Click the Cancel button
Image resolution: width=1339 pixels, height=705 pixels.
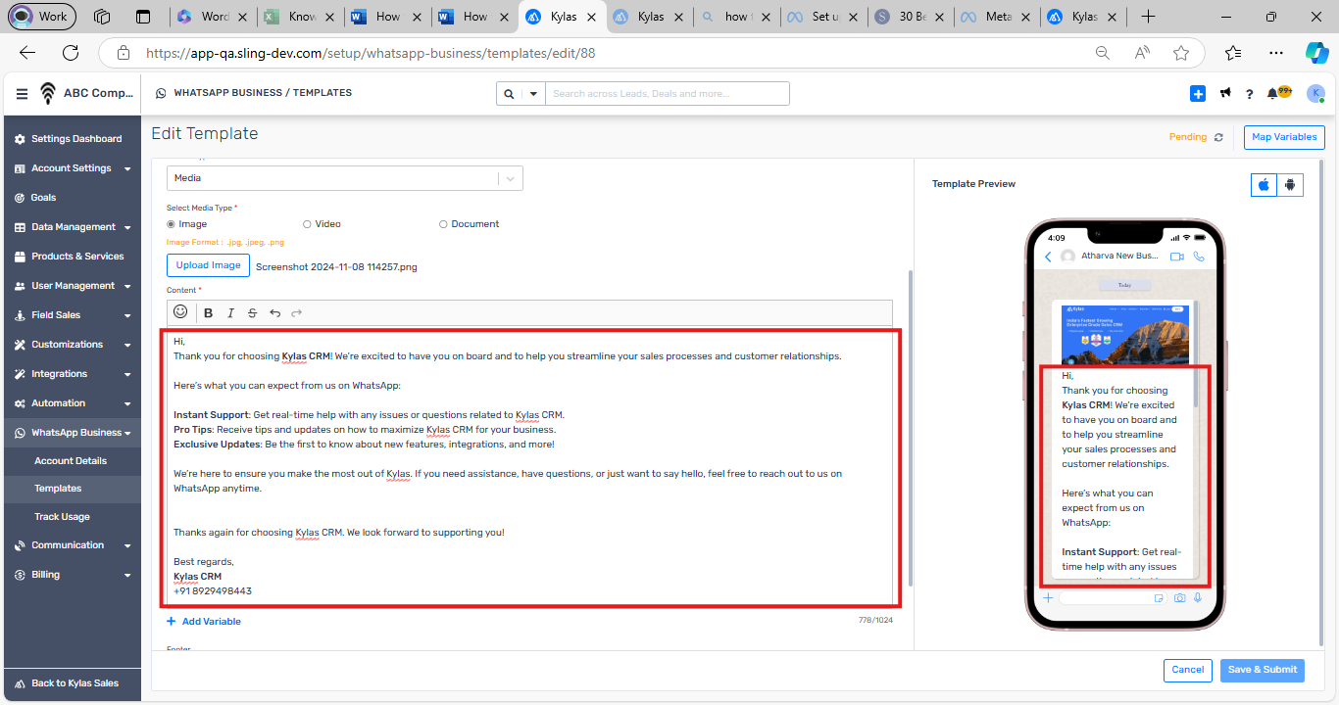click(1187, 670)
